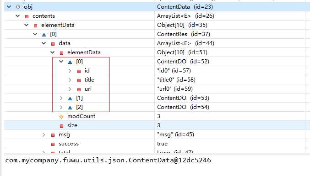Select the success field name

pyautogui.click(x=69, y=144)
